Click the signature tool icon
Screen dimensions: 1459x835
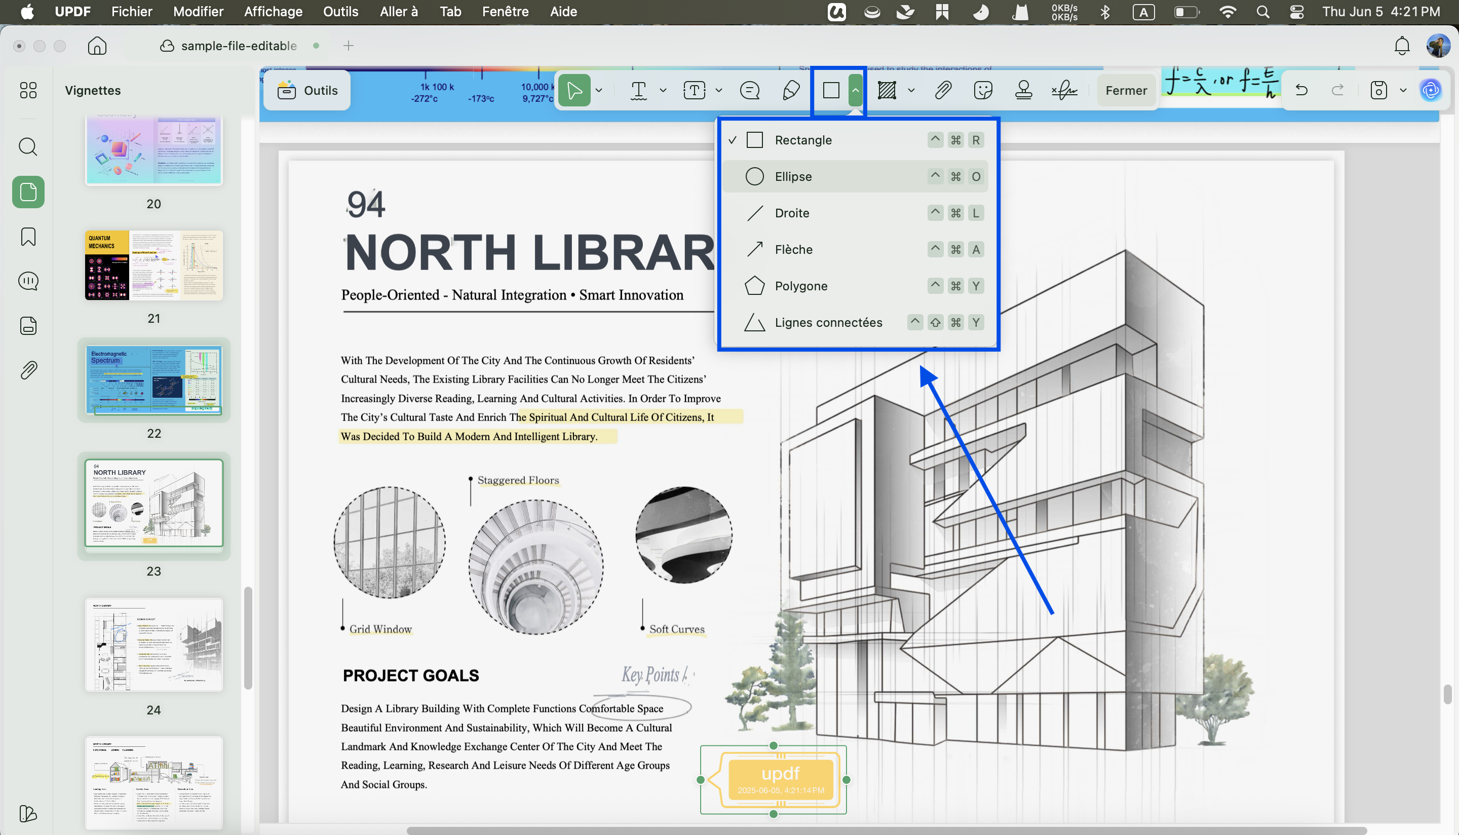click(x=1064, y=90)
